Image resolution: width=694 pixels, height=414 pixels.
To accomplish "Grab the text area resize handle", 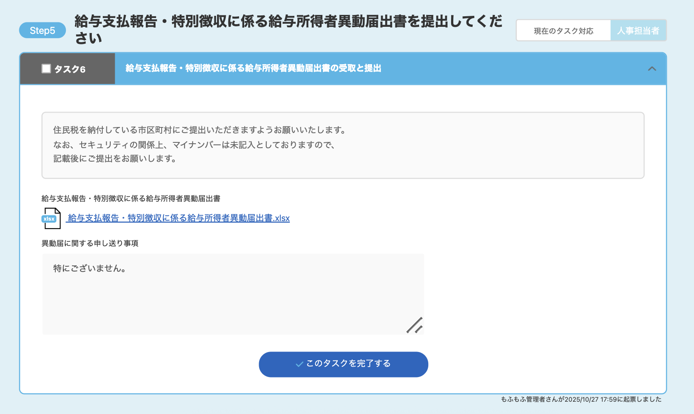I will tap(415, 325).
